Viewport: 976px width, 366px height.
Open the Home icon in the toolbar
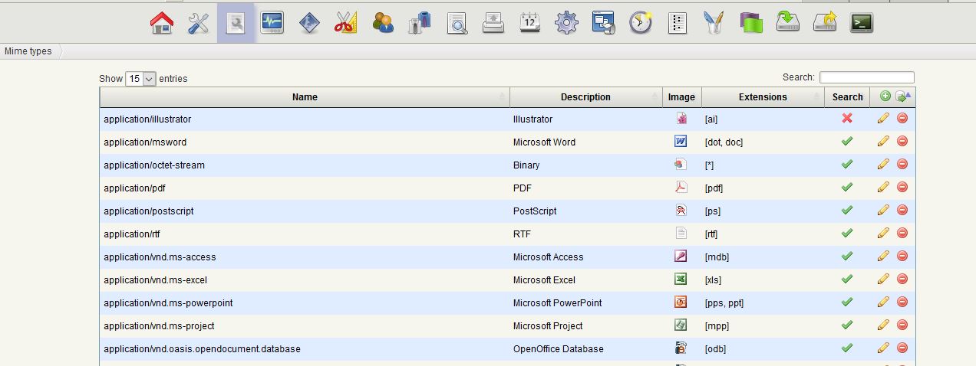(x=162, y=23)
